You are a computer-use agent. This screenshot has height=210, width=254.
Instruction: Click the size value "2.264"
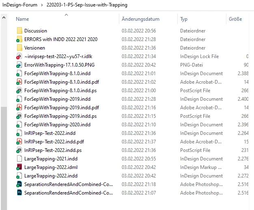coord(243,133)
